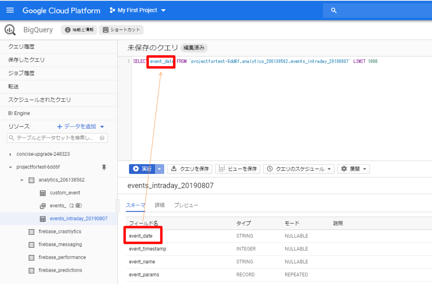Click the help question mark in resource search

coord(102,138)
